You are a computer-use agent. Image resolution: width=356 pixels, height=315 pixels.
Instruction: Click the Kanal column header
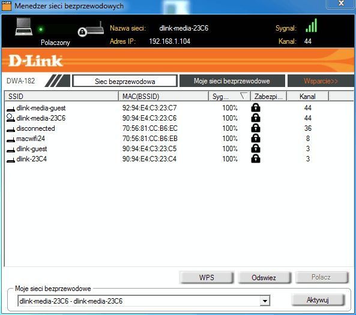click(307, 97)
